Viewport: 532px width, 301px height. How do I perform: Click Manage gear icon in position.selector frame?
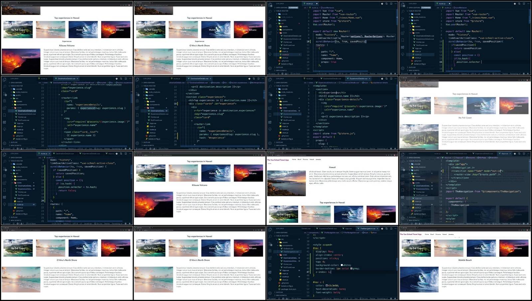[x=403, y=68]
